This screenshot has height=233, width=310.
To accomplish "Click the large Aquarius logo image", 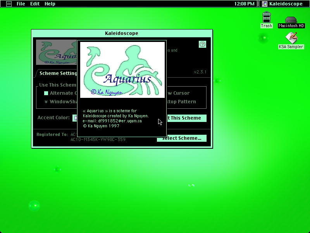I will [x=122, y=70].
